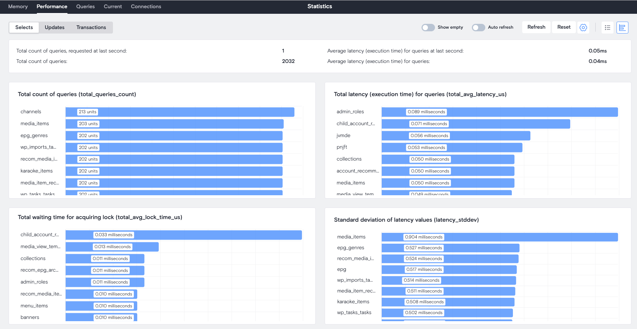
Task: Switch to the Queries tab
Action: coord(85,7)
